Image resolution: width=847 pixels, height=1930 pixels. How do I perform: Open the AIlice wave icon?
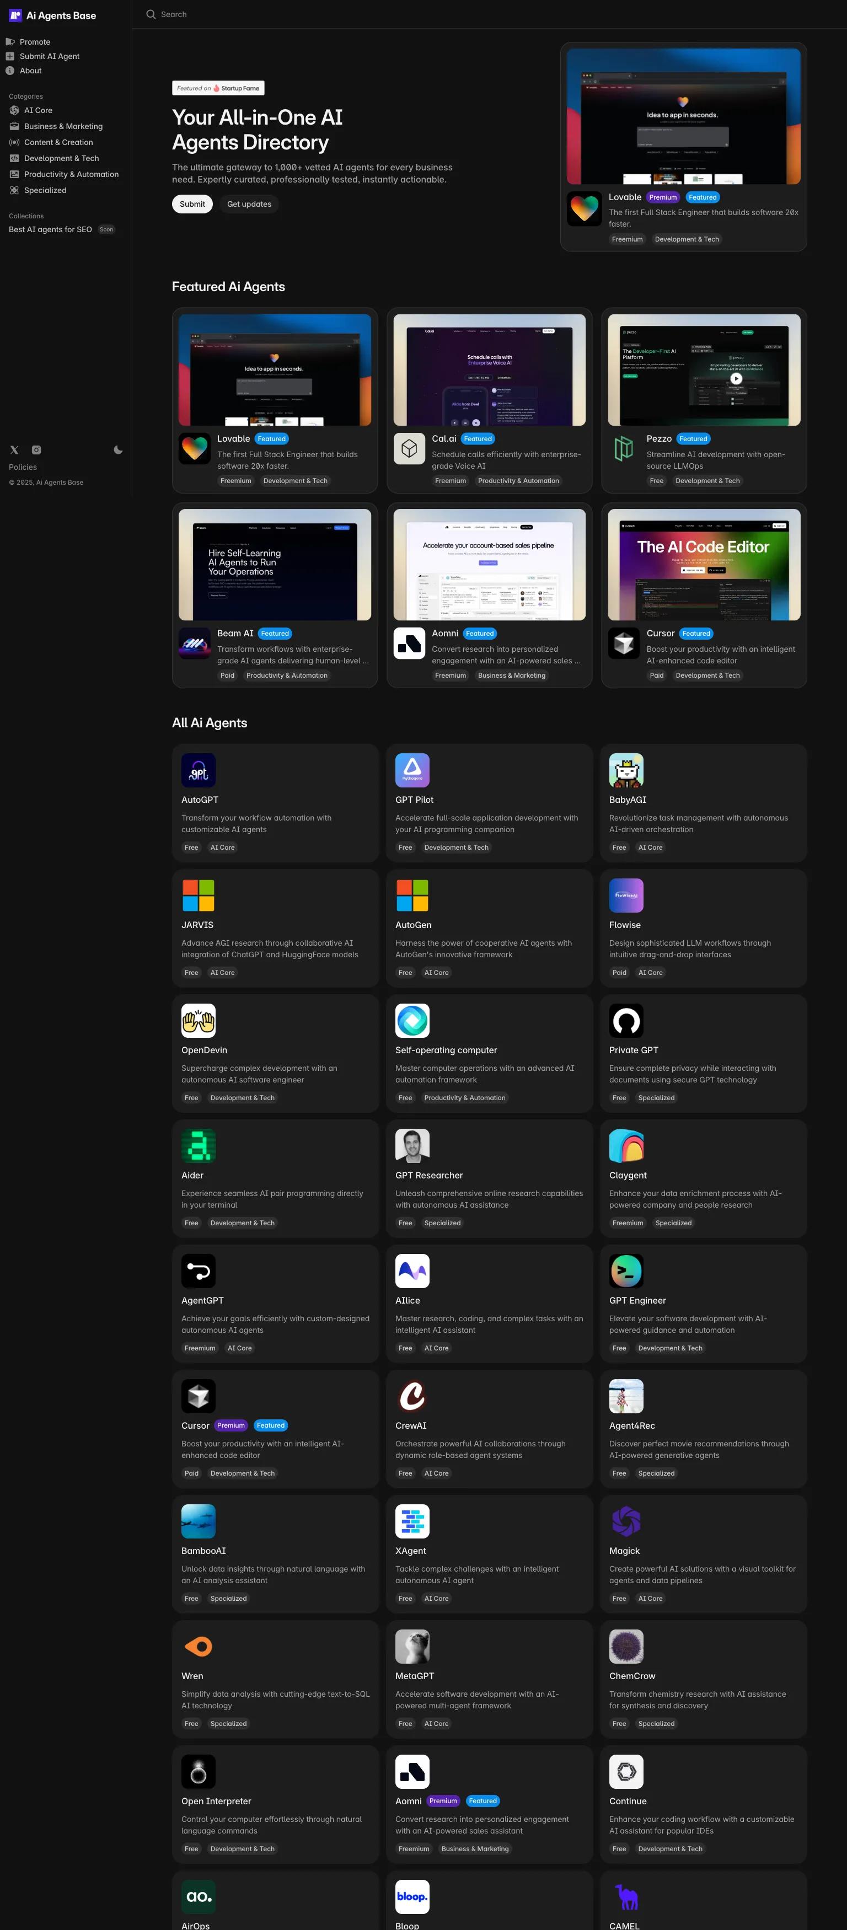click(x=412, y=1270)
